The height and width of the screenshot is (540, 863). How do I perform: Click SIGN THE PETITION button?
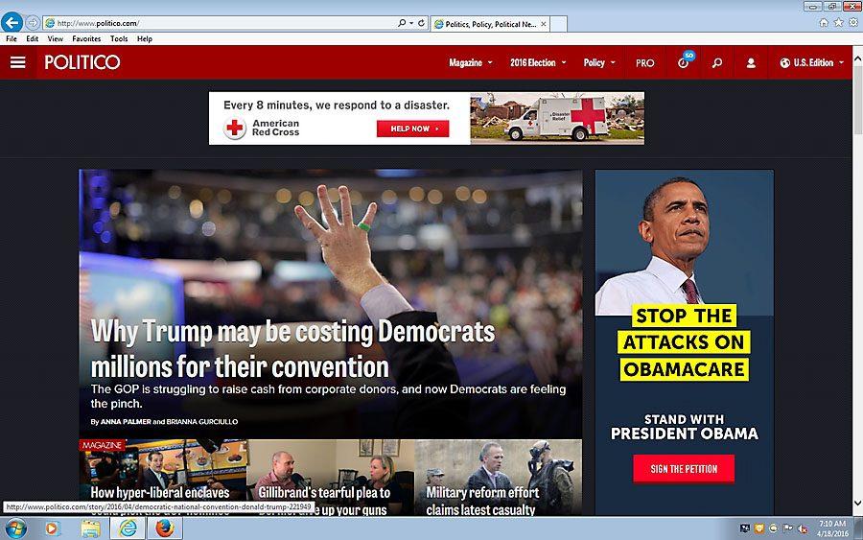684,468
